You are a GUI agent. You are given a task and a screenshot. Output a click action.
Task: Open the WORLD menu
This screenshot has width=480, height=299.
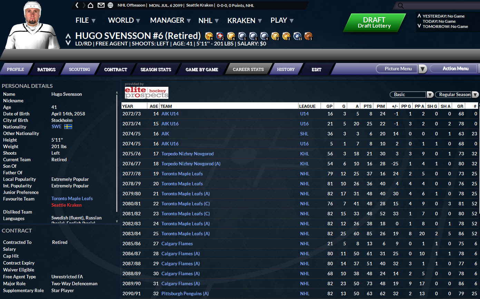(124, 20)
